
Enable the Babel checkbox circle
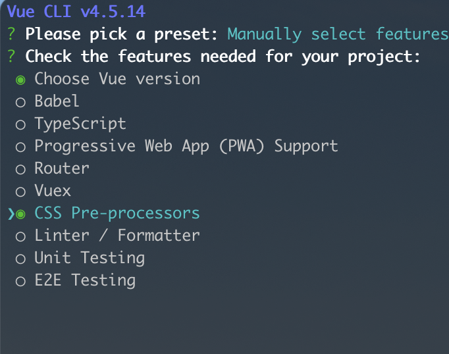click(x=20, y=102)
